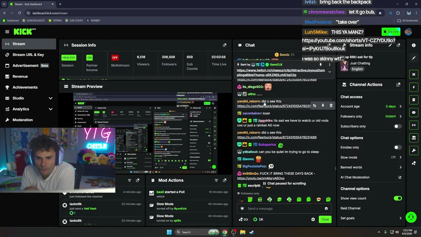This screenshot has width=421, height=237.
Task: Open Followers only setting chevron
Action: (400, 117)
